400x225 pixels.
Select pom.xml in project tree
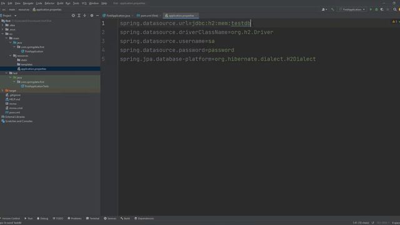click(12, 112)
